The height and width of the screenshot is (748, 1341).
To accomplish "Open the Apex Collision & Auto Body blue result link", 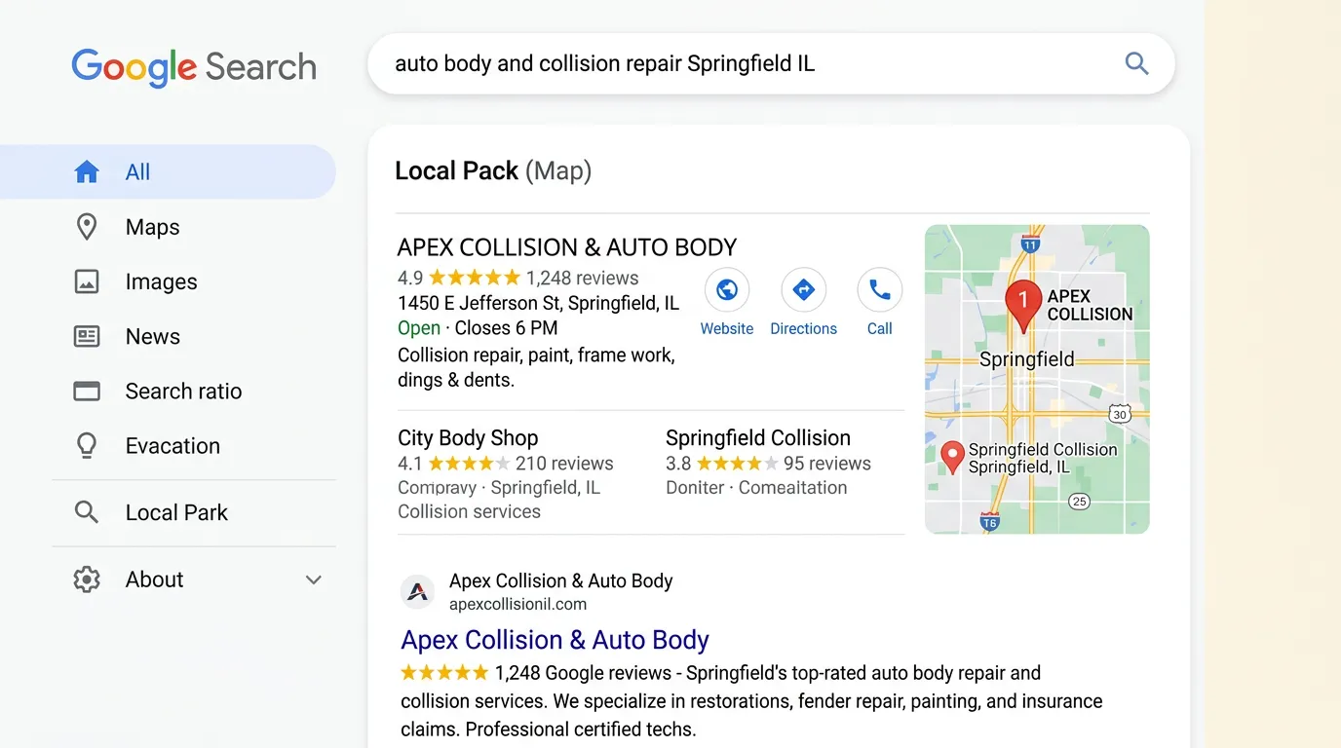I will click(x=555, y=640).
